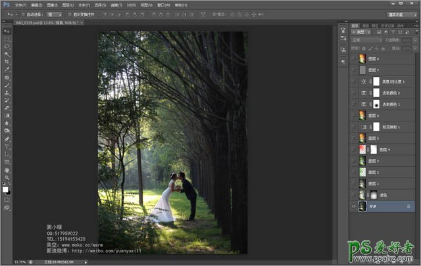The height and width of the screenshot is (266, 421).
Task: Select the Zoom tool in the toolbox
Action: point(7,177)
